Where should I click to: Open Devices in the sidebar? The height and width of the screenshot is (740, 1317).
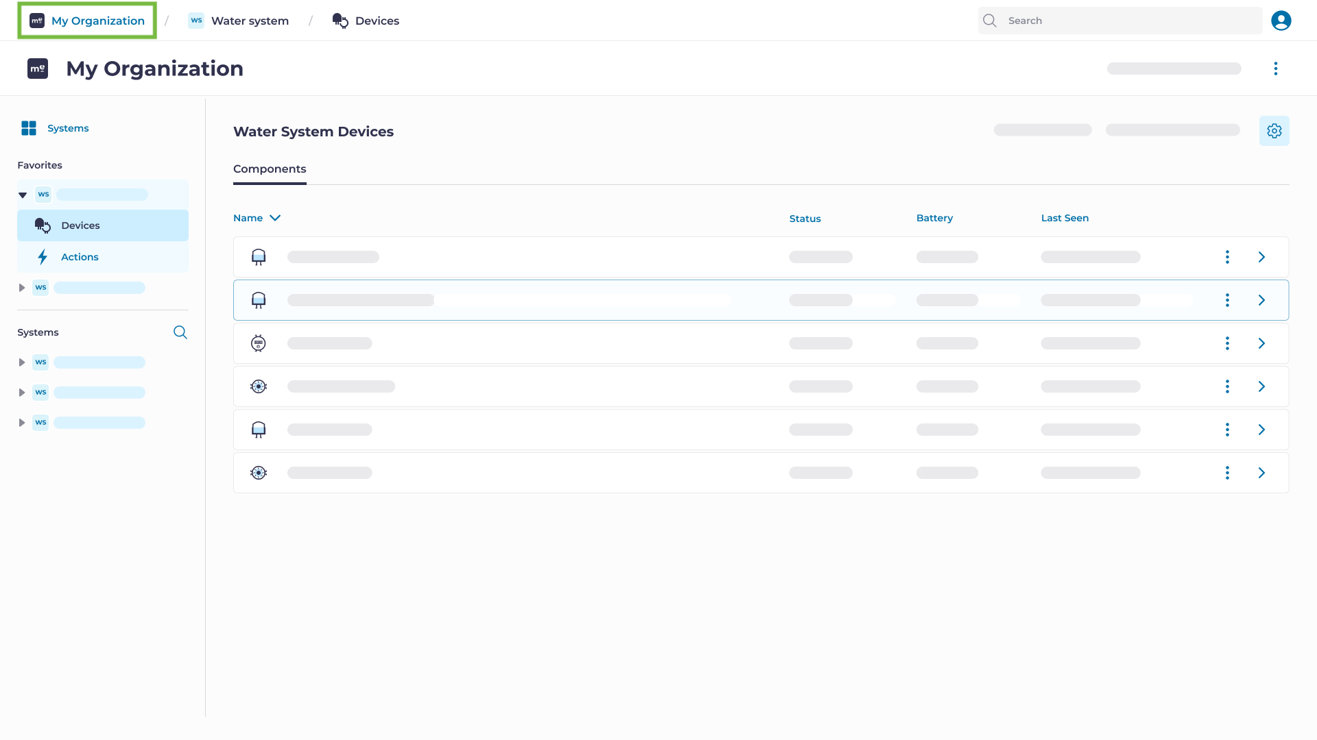click(x=103, y=225)
